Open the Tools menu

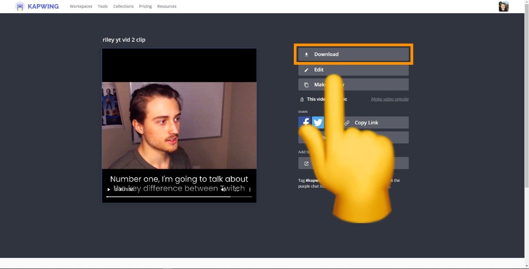point(102,7)
